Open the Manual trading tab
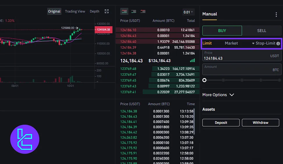This screenshot has height=164, width=283. pyautogui.click(x=210, y=14)
